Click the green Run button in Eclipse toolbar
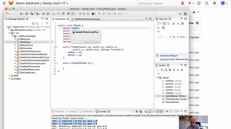The height and width of the screenshot is (129, 231). click(26, 14)
